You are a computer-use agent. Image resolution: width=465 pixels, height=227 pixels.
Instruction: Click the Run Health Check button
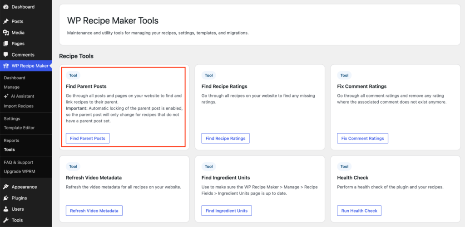(359, 211)
